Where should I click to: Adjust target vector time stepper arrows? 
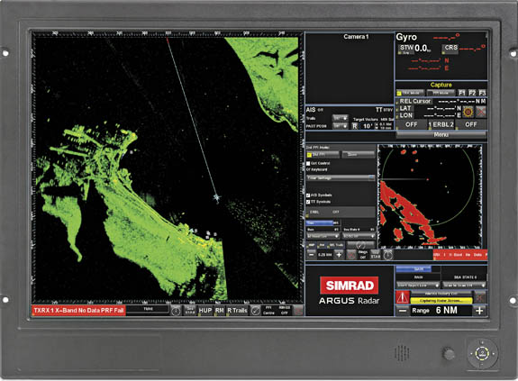pyautogui.click(x=377, y=126)
